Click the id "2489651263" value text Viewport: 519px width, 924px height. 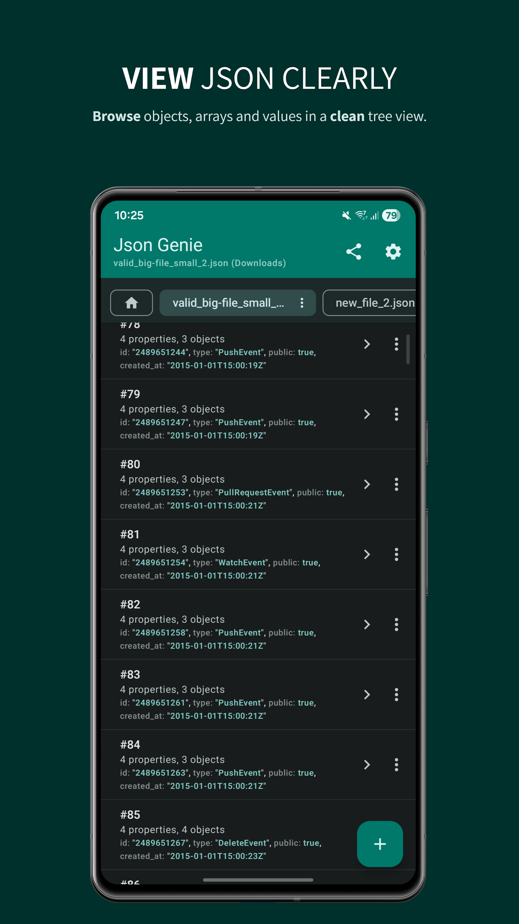pyautogui.click(x=160, y=773)
